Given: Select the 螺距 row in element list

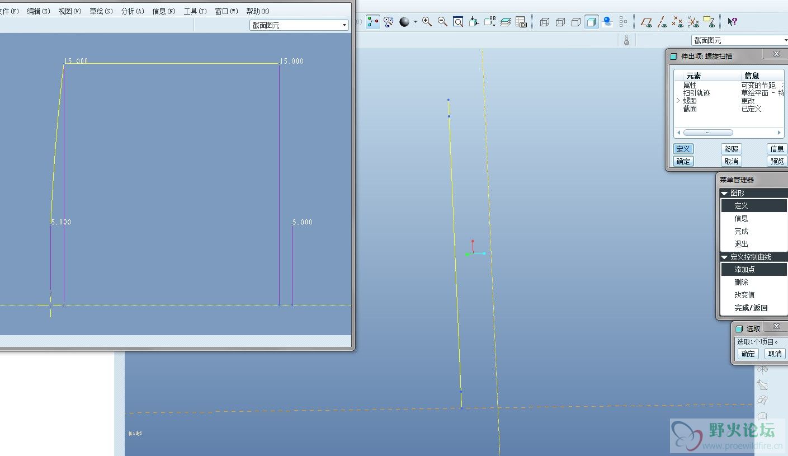Looking at the screenshot, I should pyautogui.click(x=729, y=101).
